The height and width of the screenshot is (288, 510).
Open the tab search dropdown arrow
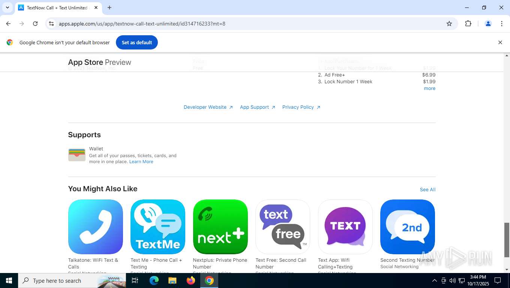tap(7, 7)
